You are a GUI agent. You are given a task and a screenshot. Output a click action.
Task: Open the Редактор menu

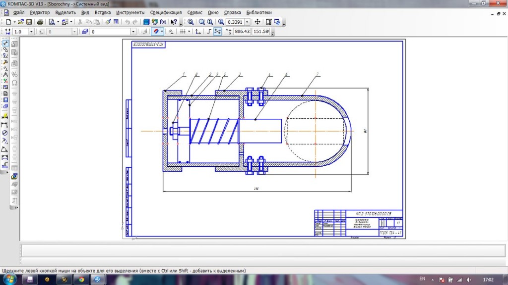pyautogui.click(x=40, y=12)
